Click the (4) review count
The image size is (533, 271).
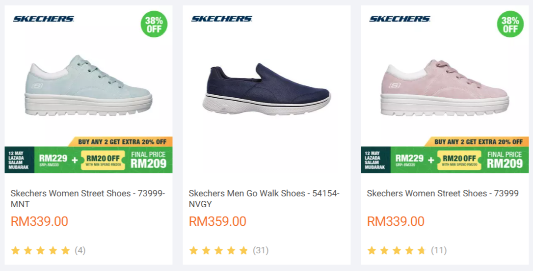[x=80, y=250]
